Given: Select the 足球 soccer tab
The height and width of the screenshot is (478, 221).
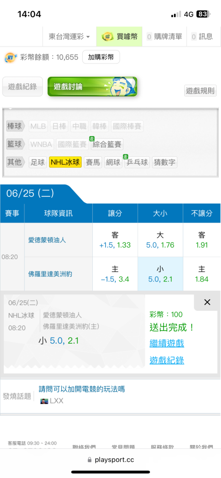Looking at the screenshot, I should (x=38, y=162).
